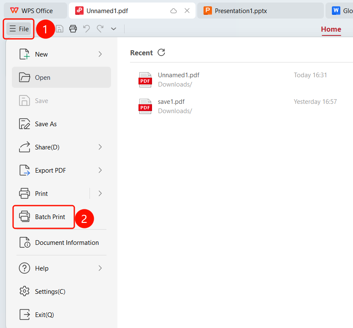Click cloud sync icon on Unnamed1.pdf tab
This screenshot has width=353, height=328.
point(174,11)
